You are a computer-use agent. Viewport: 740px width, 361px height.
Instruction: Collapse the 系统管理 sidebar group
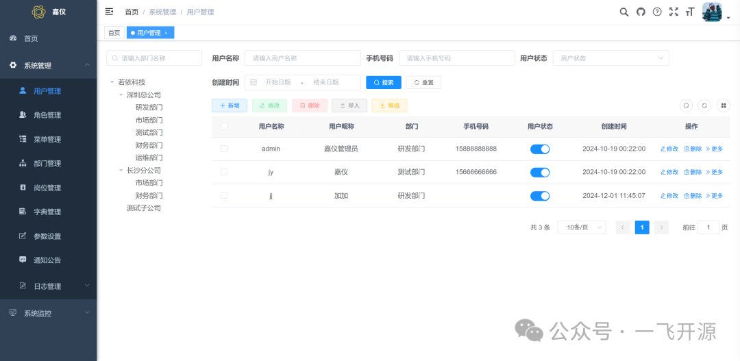tap(48, 66)
